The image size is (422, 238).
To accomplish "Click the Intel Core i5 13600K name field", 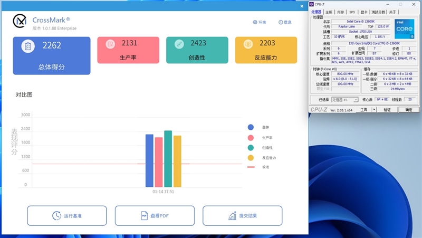I will pyautogui.click(x=360, y=21).
